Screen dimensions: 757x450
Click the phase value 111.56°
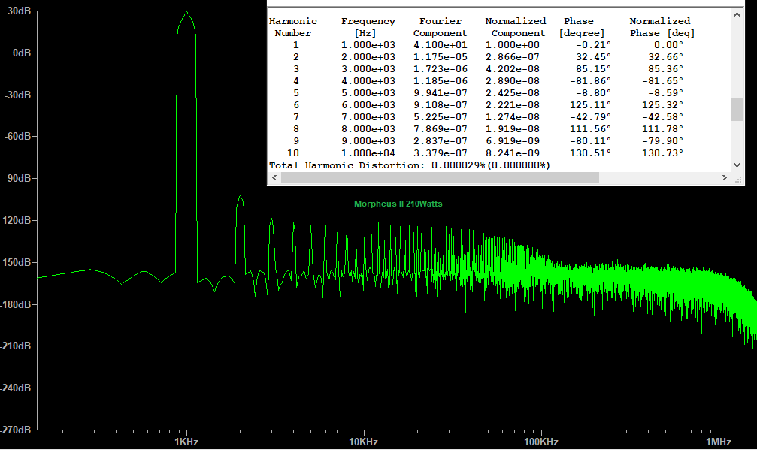(590, 128)
